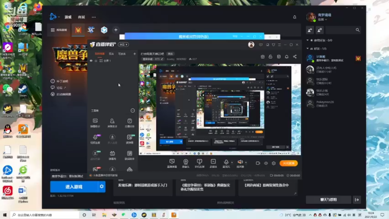Image resolution: width=389 pixels, height=219 pixels.
Task: Edit the RTS category tag
Action: 153,59
